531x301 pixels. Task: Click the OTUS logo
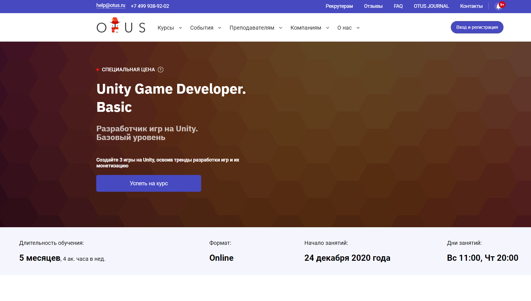(x=121, y=25)
